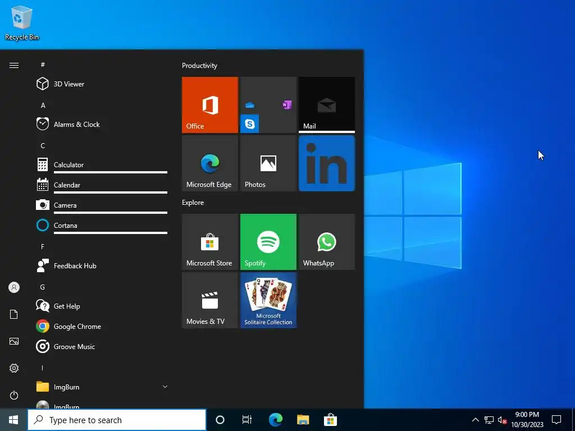Open Cortana from the app list

(102, 225)
